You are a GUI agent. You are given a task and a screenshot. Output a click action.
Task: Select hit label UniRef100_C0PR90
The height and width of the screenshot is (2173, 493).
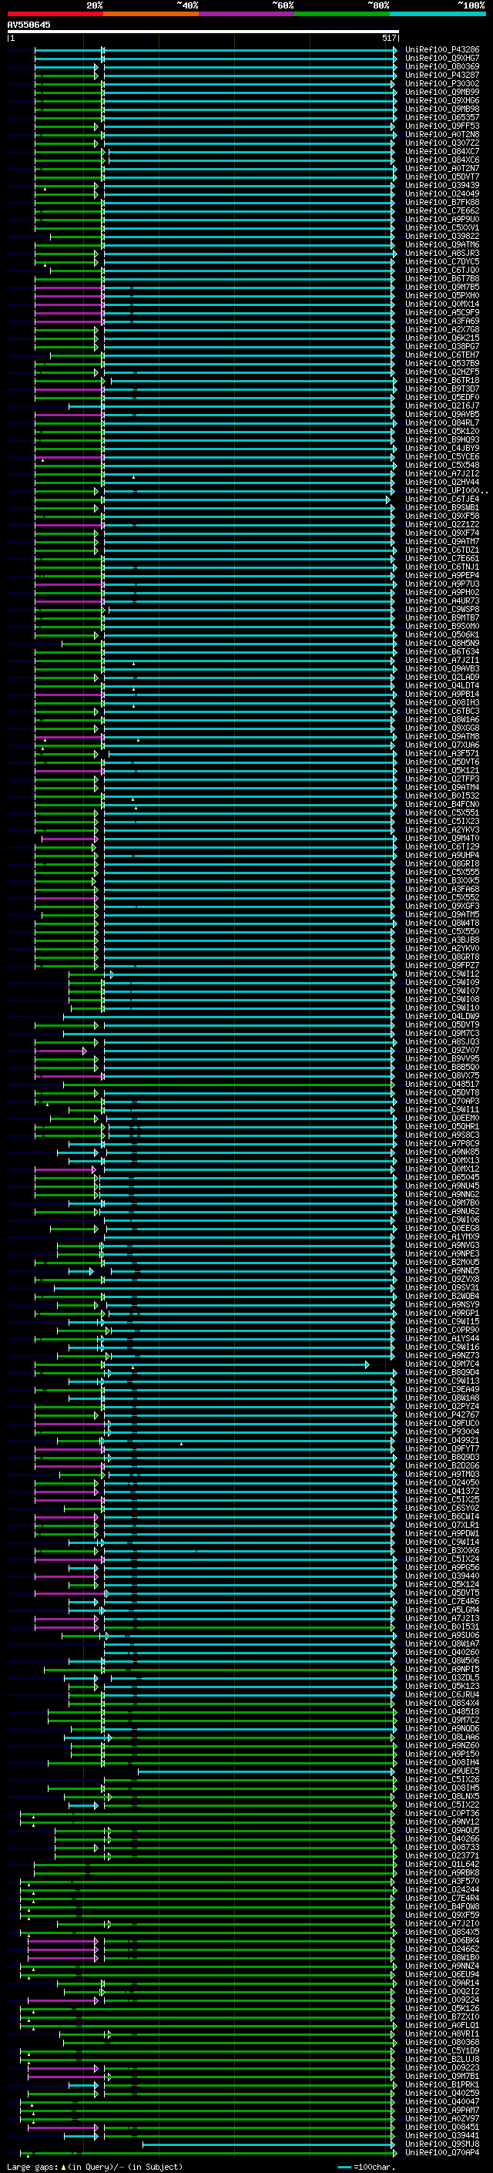pos(442,1330)
